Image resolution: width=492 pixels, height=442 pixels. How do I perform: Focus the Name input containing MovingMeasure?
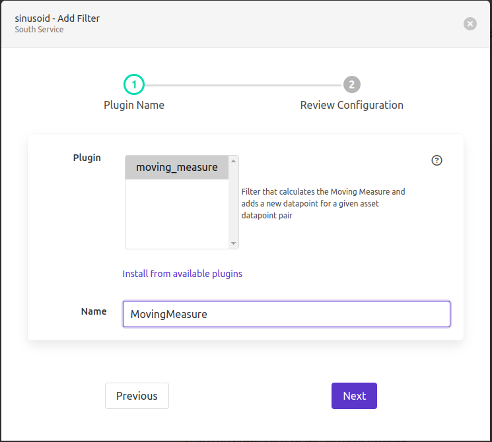[x=286, y=314]
